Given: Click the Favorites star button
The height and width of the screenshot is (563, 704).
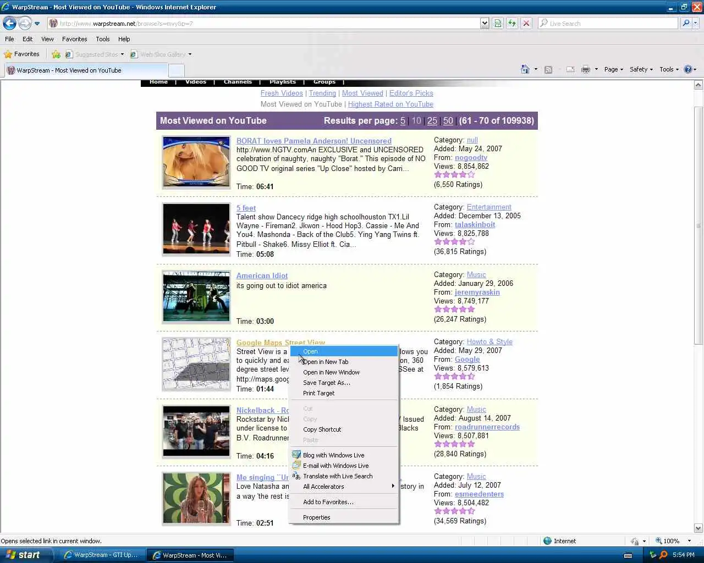Looking at the screenshot, I should (22, 54).
